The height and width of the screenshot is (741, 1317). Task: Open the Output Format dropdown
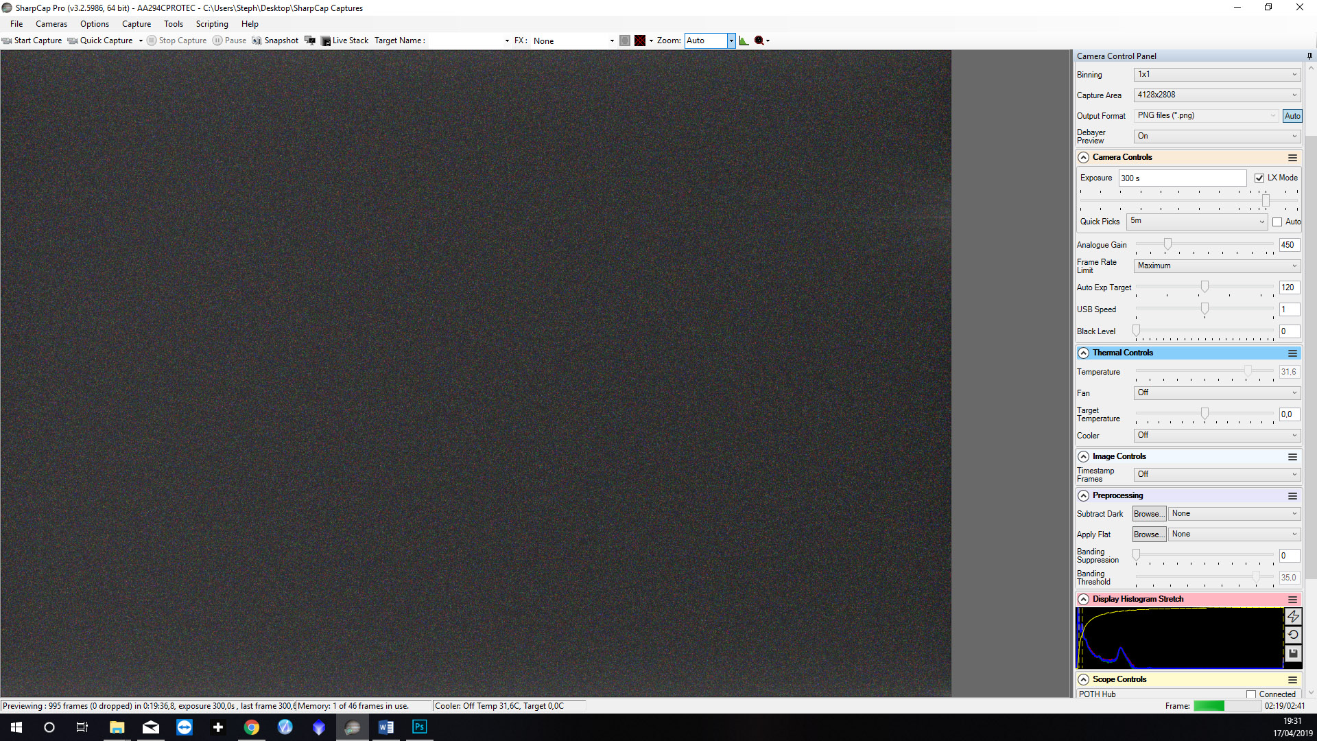tap(1207, 116)
